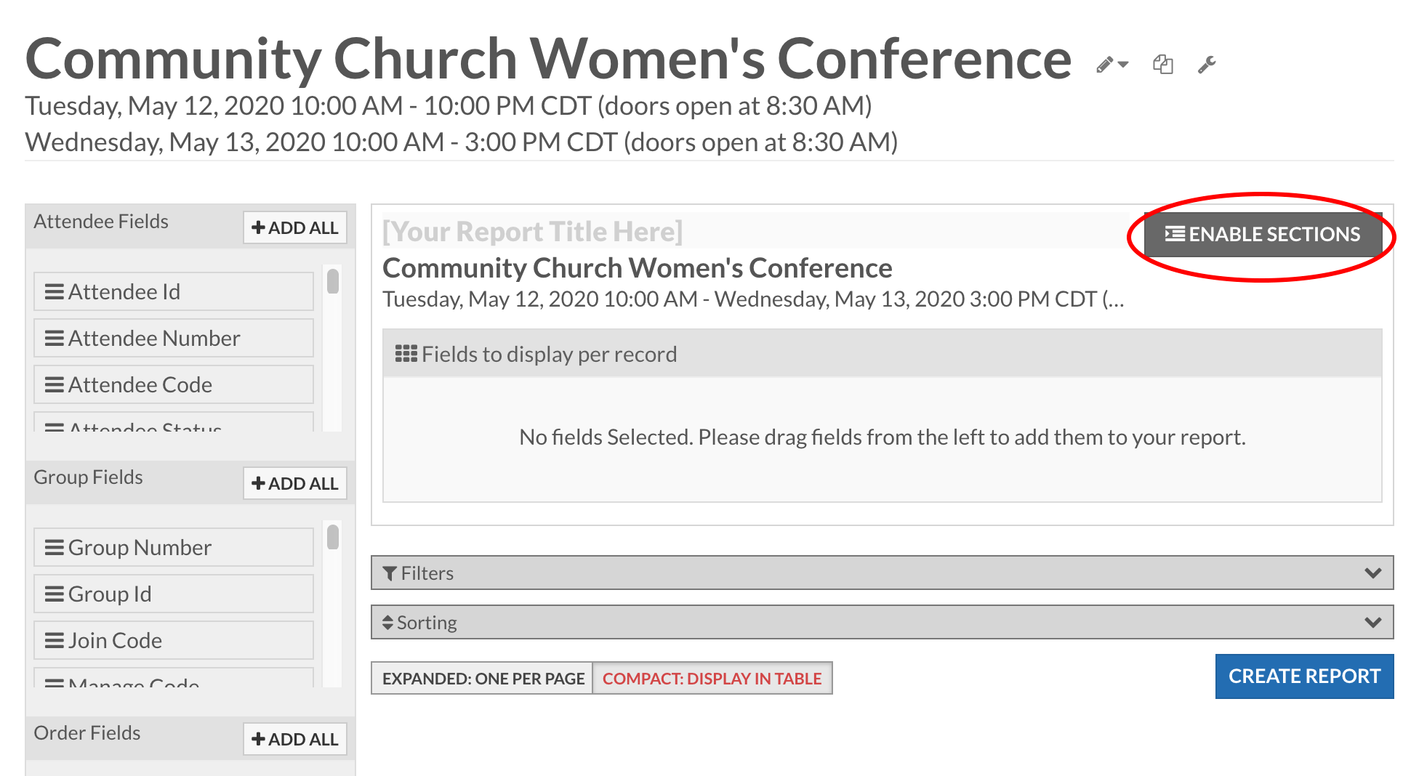Click the Group Fields list scrollbar
The height and width of the screenshot is (776, 1419).
[x=333, y=536]
